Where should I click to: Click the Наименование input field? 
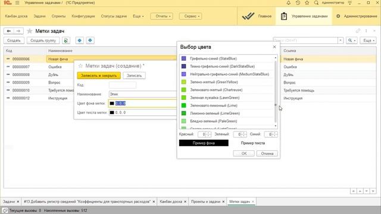(x=143, y=94)
